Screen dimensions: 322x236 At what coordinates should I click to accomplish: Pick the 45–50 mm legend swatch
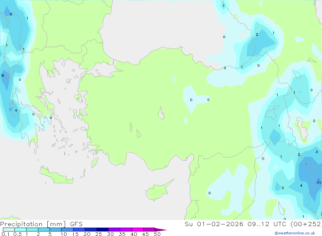[x=149, y=230]
